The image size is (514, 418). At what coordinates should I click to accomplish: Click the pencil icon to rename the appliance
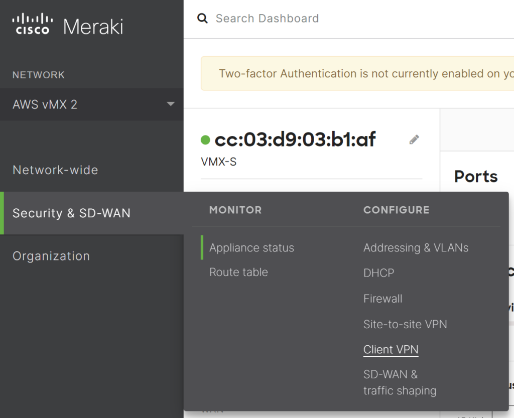click(x=414, y=140)
